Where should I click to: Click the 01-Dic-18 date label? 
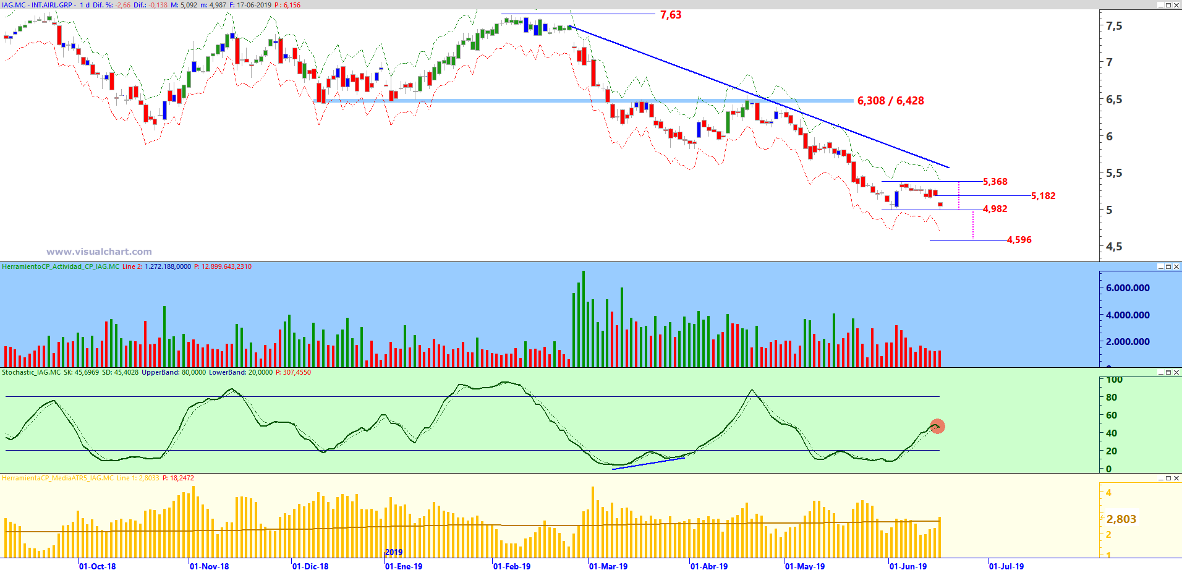pyautogui.click(x=311, y=566)
